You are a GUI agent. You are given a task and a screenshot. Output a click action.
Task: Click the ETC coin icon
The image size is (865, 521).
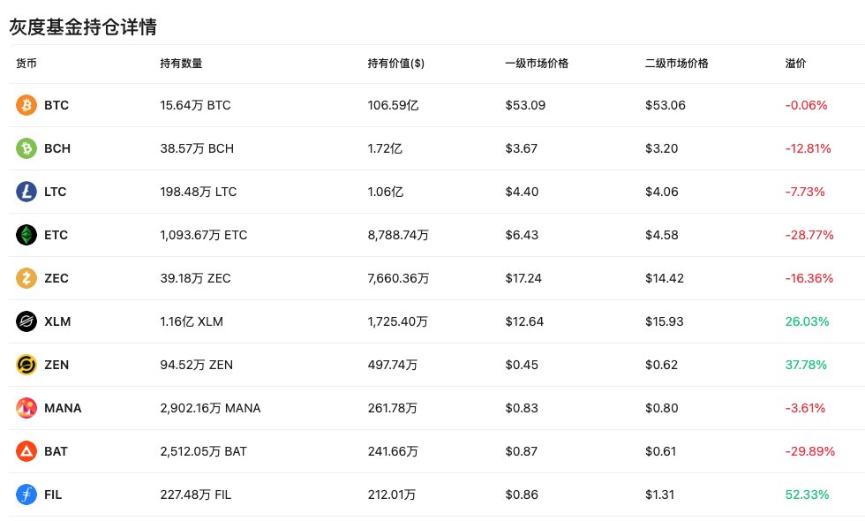26,235
